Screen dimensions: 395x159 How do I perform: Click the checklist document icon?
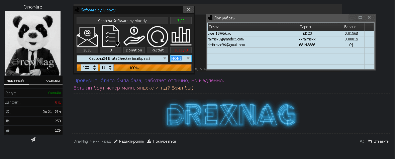(110, 36)
